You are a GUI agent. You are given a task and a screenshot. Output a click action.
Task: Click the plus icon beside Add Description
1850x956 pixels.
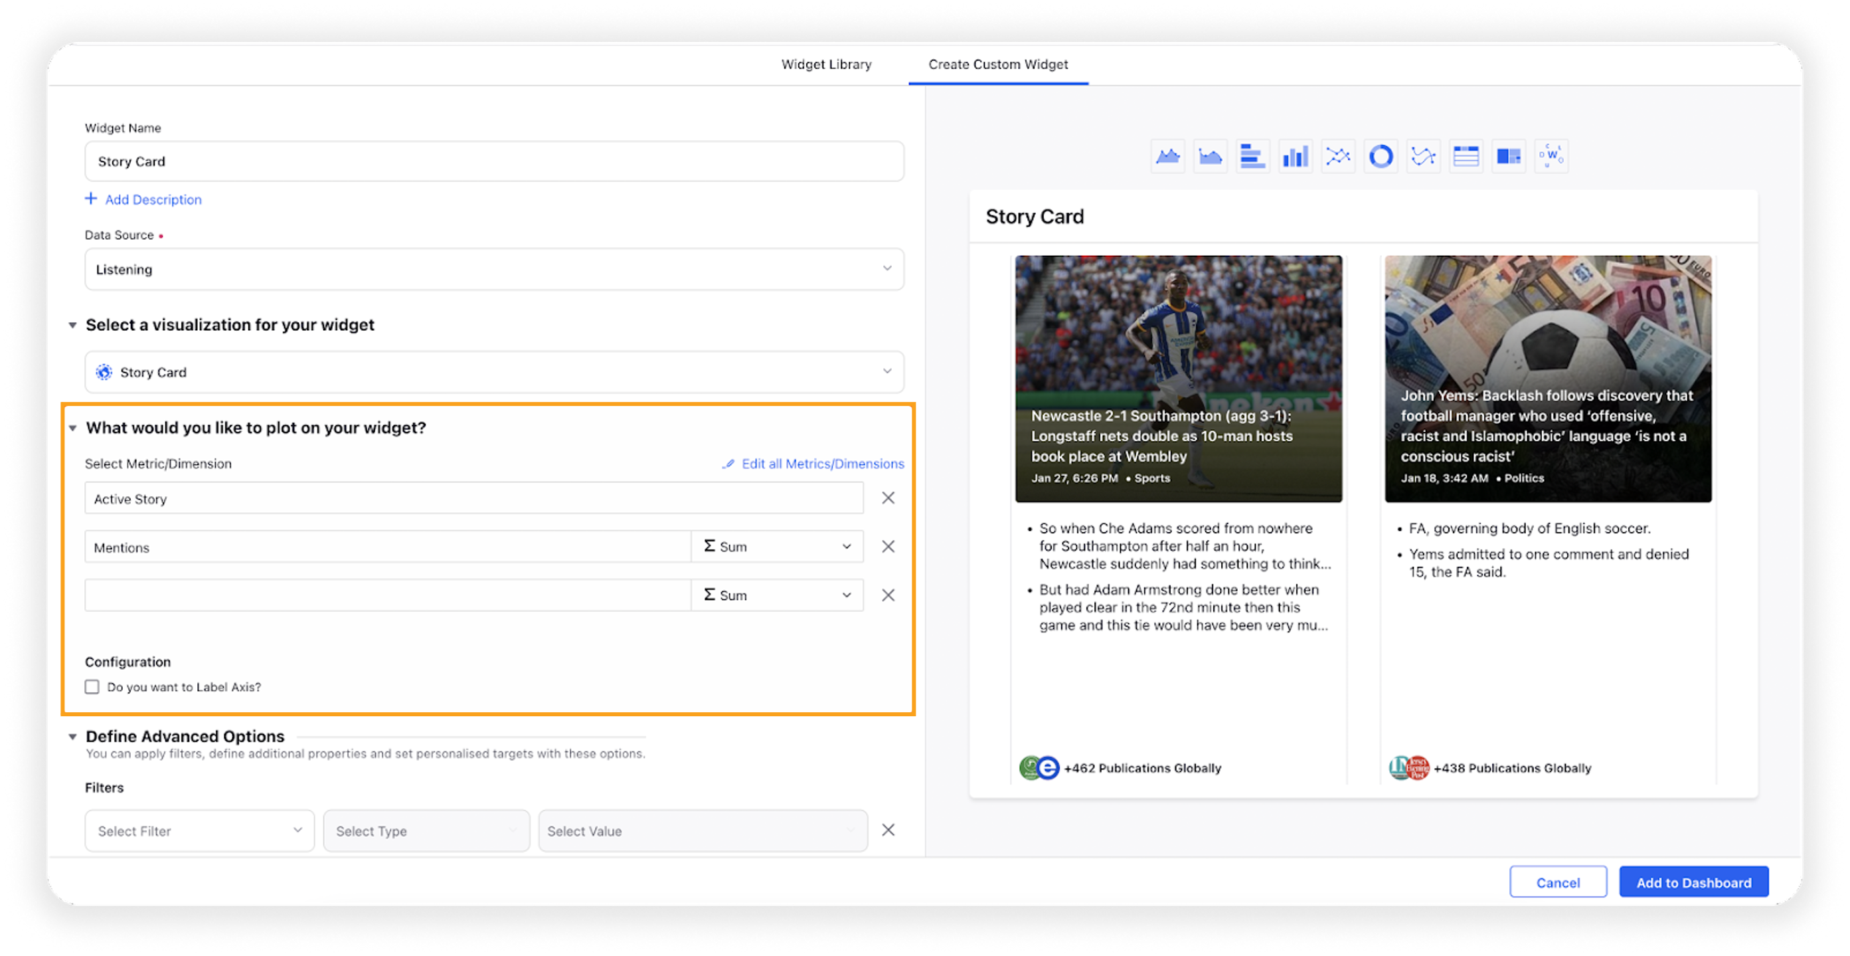(x=91, y=198)
